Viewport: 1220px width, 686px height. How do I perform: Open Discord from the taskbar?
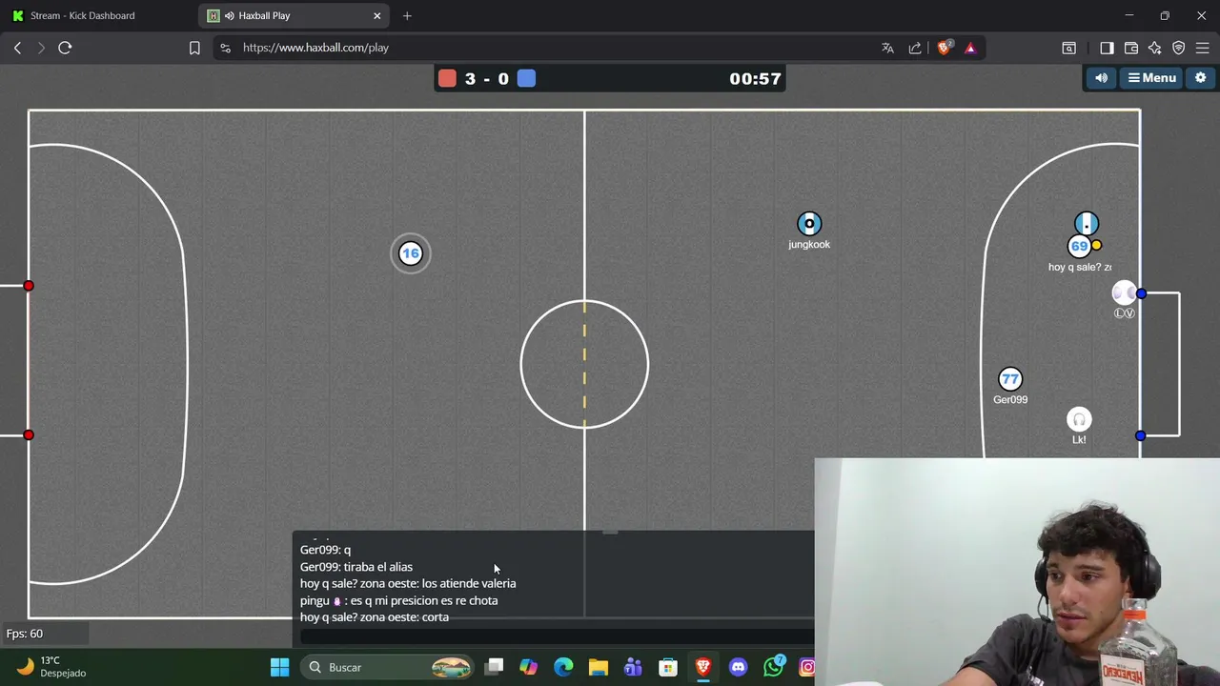[x=738, y=667]
